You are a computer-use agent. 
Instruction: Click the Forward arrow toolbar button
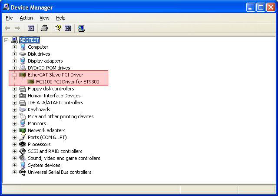click(x=17, y=28)
